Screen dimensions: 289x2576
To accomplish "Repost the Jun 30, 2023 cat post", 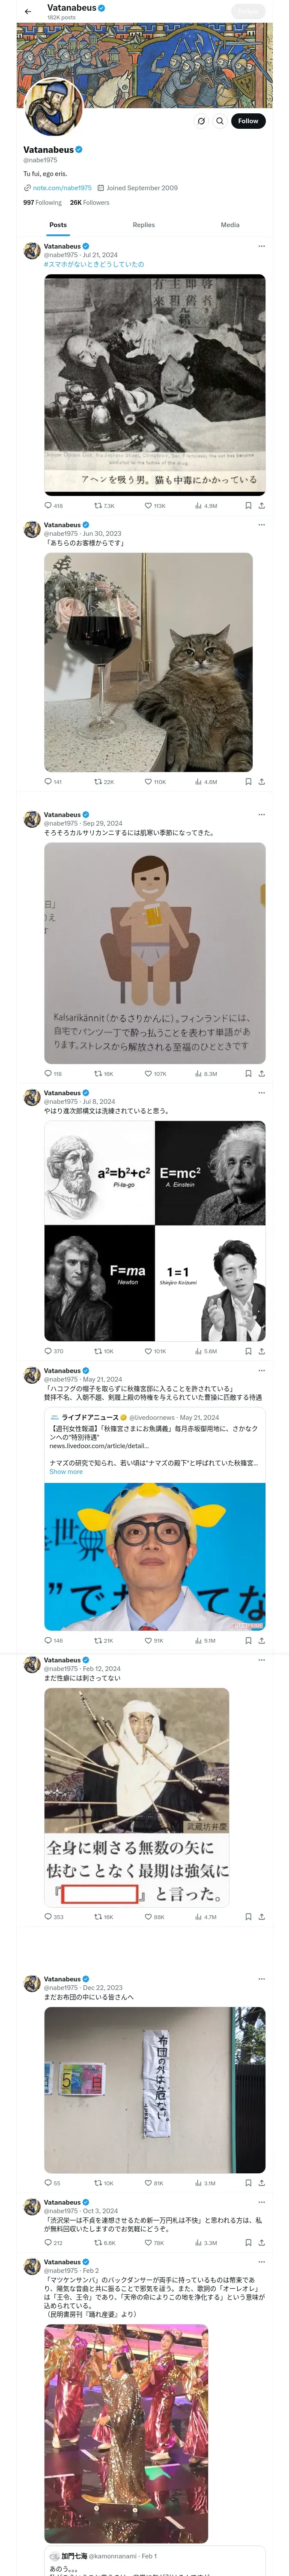I will pyautogui.click(x=104, y=782).
